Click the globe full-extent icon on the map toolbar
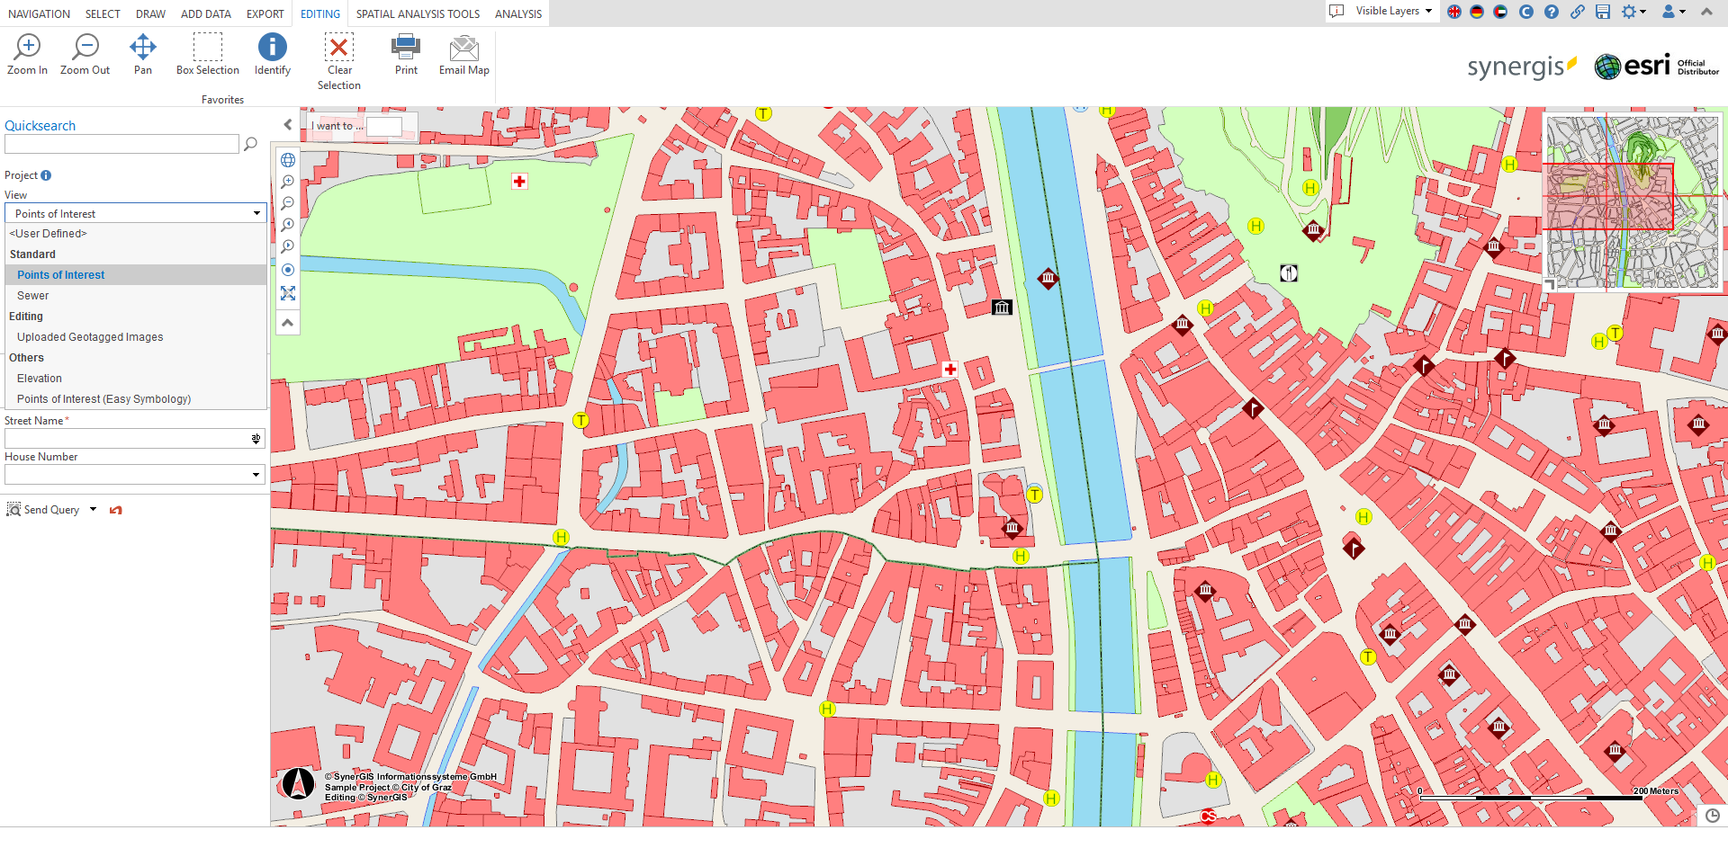 pyautogui.click(x=288, y=159)
